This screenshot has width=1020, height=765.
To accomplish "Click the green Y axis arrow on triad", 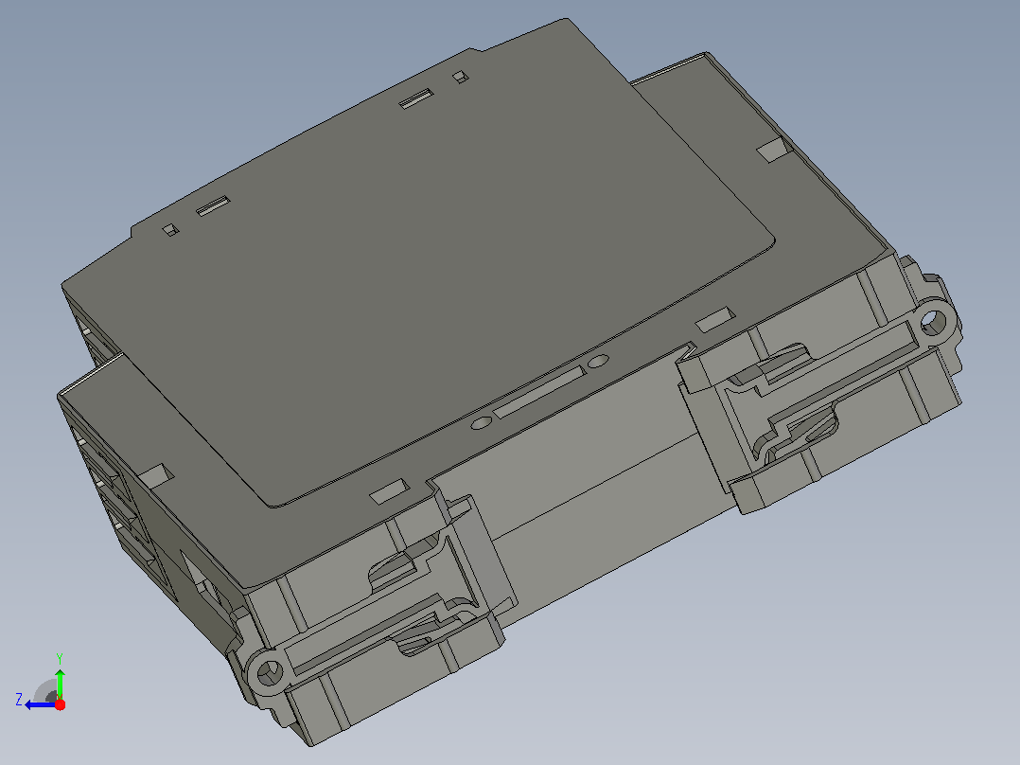I will point(60,683).
